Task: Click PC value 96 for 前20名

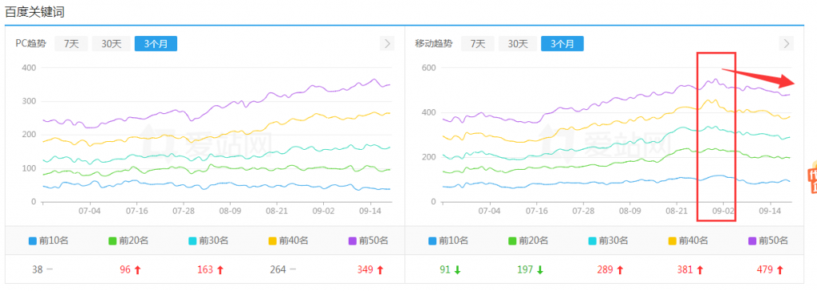Action: pyautogui.click(x=125, y=269)
